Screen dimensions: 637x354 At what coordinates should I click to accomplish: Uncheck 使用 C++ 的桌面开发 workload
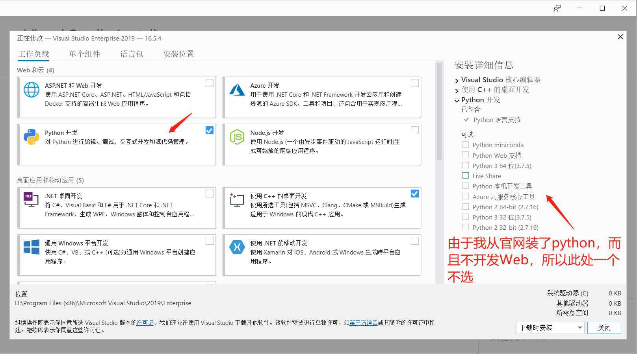[x=415, y=194]
